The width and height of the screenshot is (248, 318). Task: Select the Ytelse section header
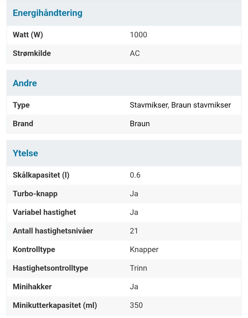pos(25,153)
